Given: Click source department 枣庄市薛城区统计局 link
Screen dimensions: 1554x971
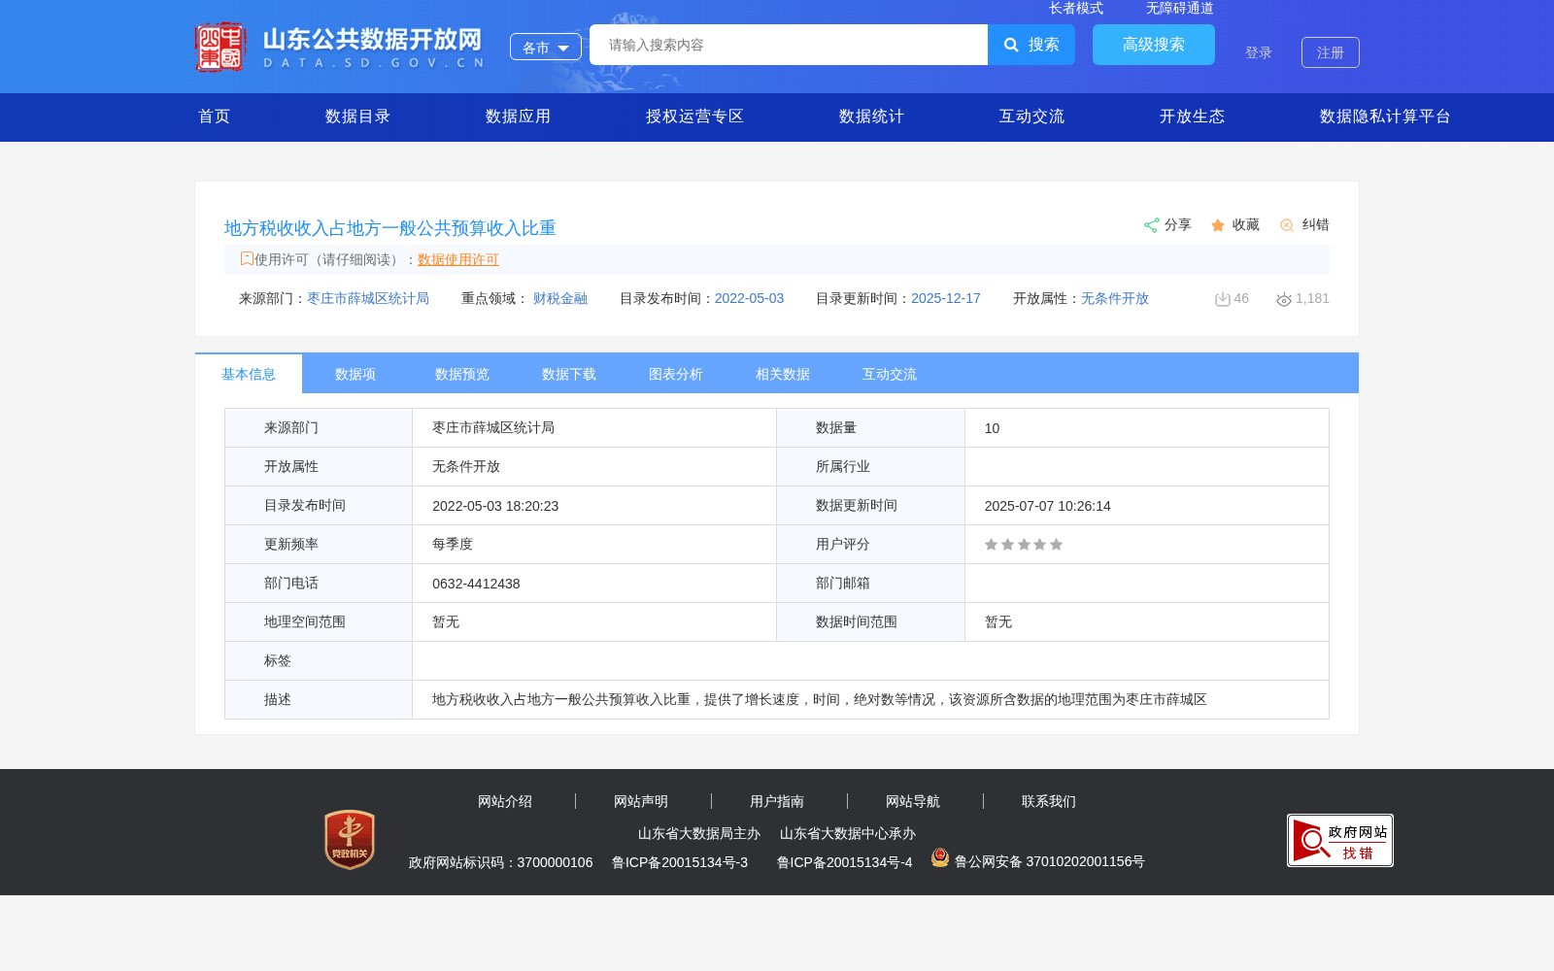Looking at the screenshot, I should [368, 298].
